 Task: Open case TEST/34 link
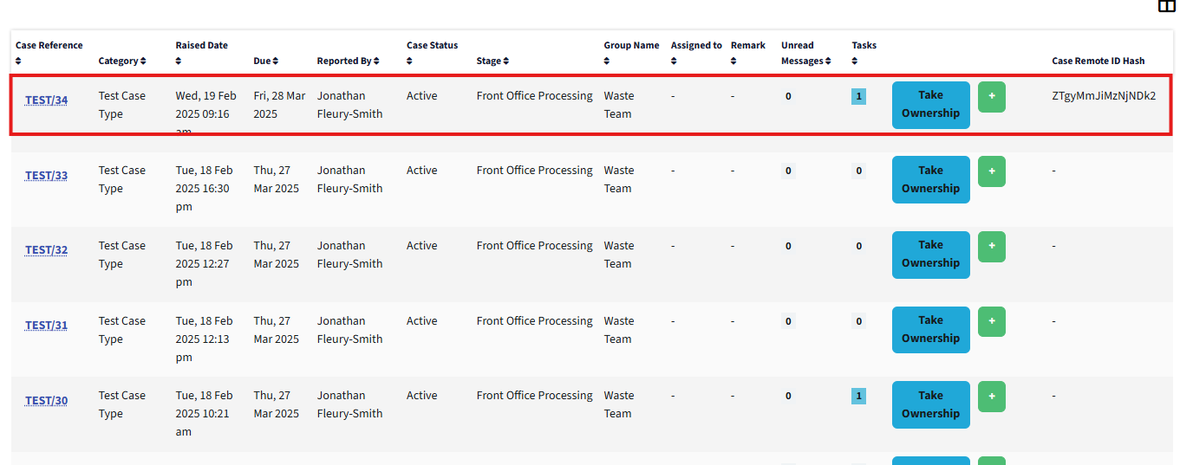pyautogui.click(x=46, y=100)
